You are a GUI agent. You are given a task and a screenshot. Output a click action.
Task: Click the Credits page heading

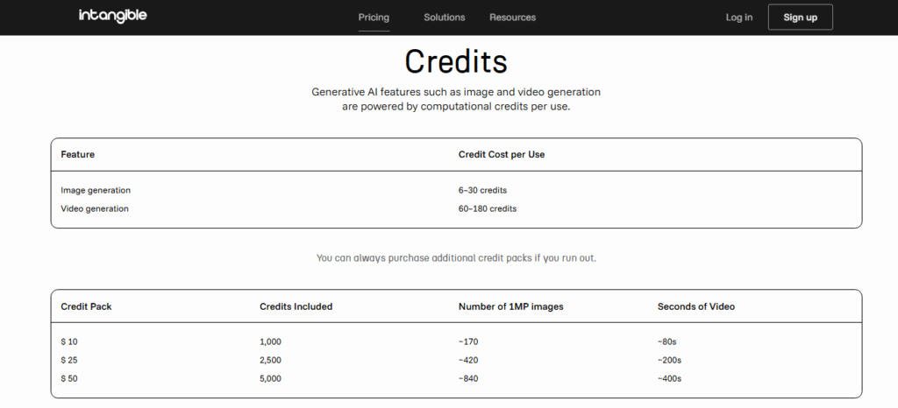click(455, 62)
